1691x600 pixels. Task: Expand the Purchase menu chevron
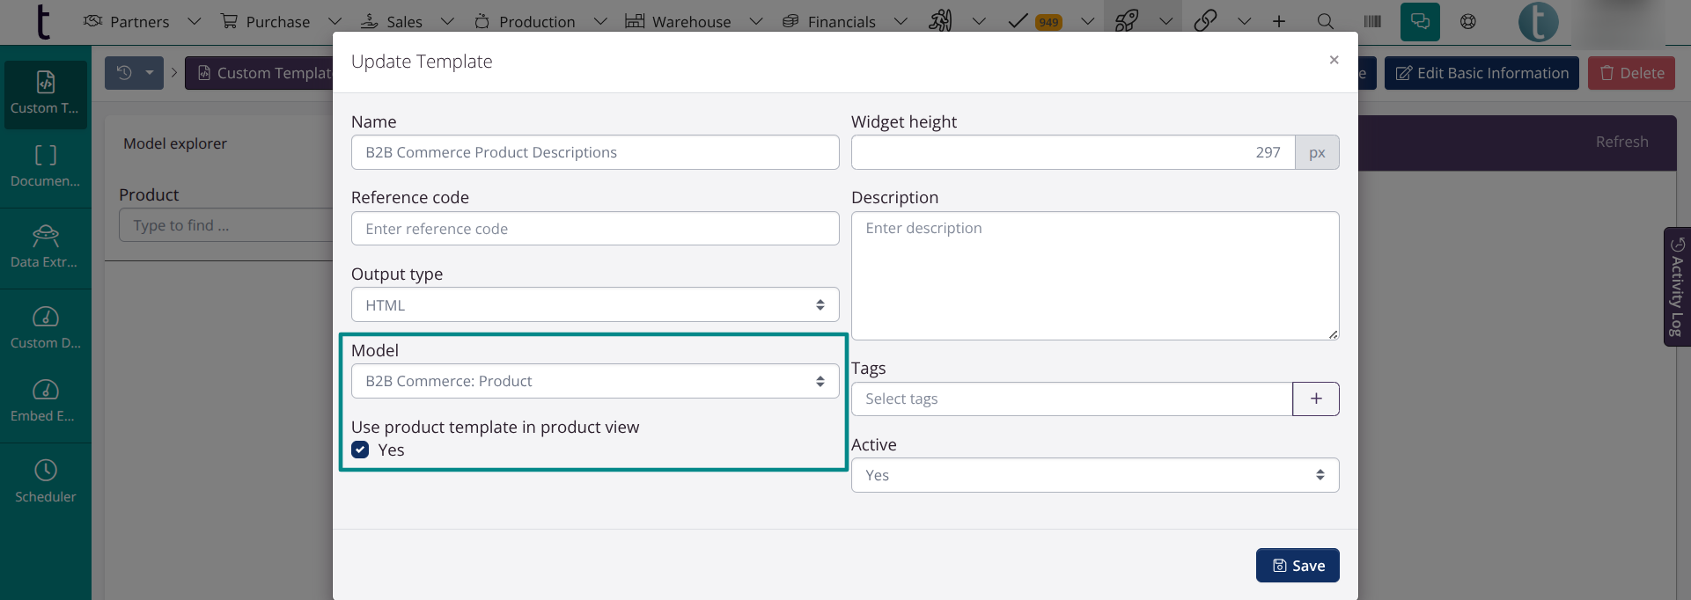click(x=335, y=21)
